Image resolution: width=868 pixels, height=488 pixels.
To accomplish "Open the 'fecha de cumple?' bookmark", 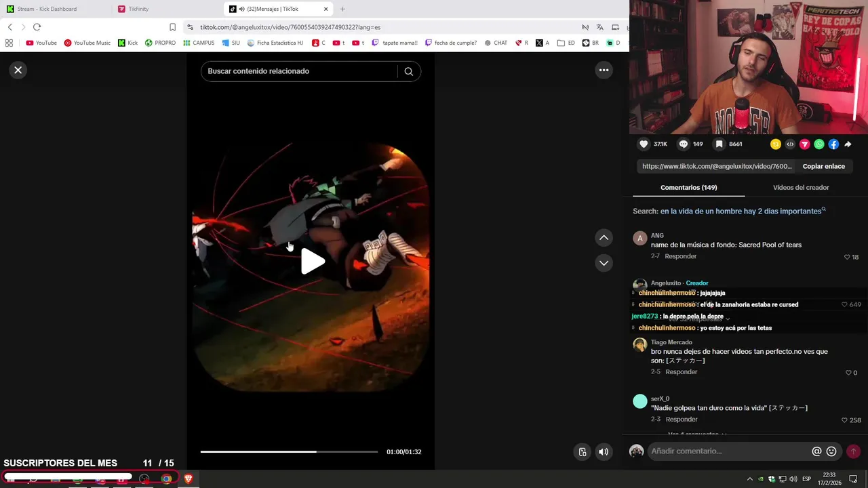I will 450,43.
